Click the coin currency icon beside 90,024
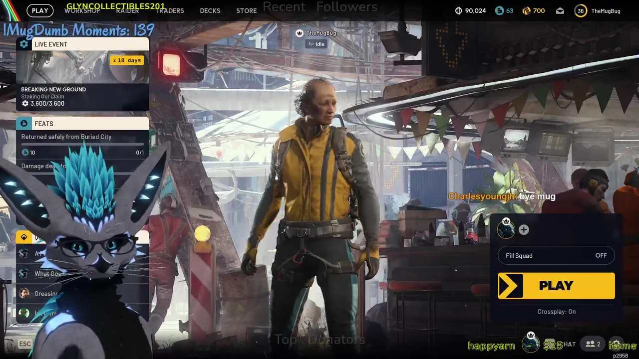Image resolution: width=639 pixels, height=359 pixels. point(458,10)
